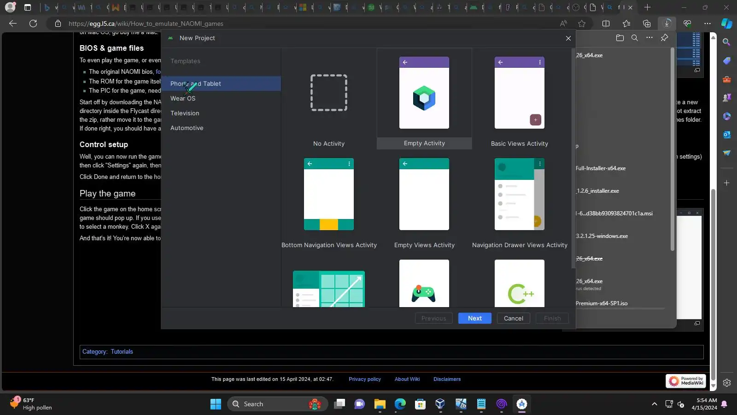Image resolution: width=737 pixels, height=415 pixels.
Task: Open the weather widget showing 63°F
Action: [30, 404]
